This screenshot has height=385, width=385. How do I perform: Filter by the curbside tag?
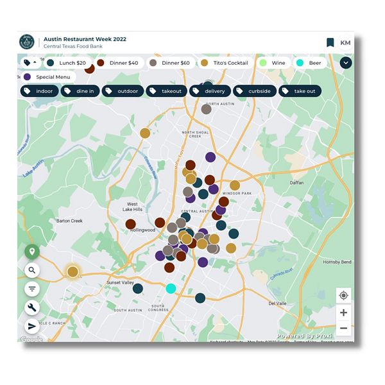pyautogui.click(x=255, y=91)
